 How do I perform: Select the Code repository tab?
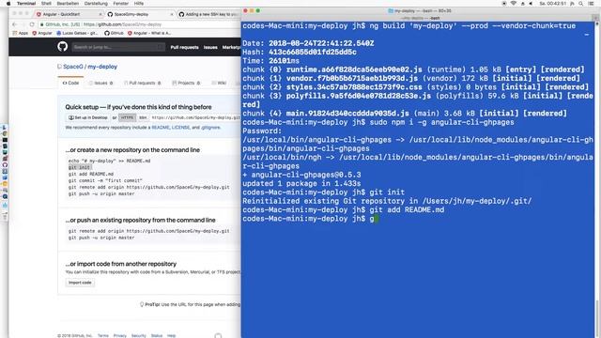(x=71, y=83)
